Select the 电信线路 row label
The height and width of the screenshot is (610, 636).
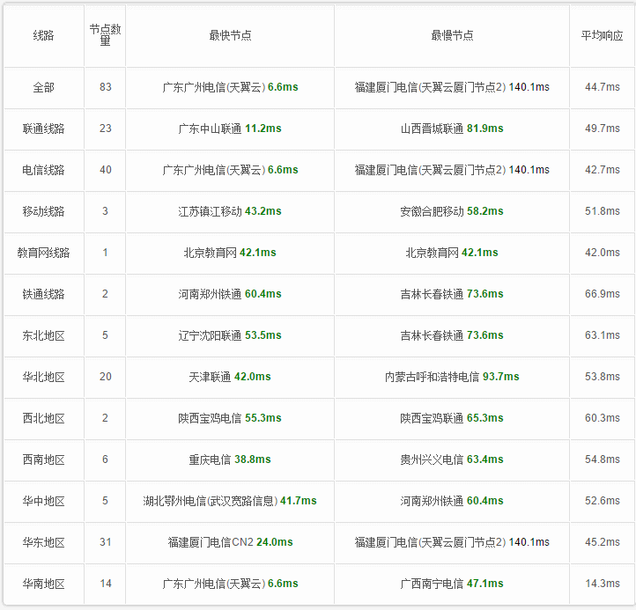(x=43, y=170)
